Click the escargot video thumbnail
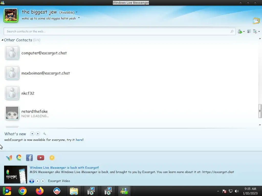Viewport: 262px width, 196px height. click(x=16, y=175)
